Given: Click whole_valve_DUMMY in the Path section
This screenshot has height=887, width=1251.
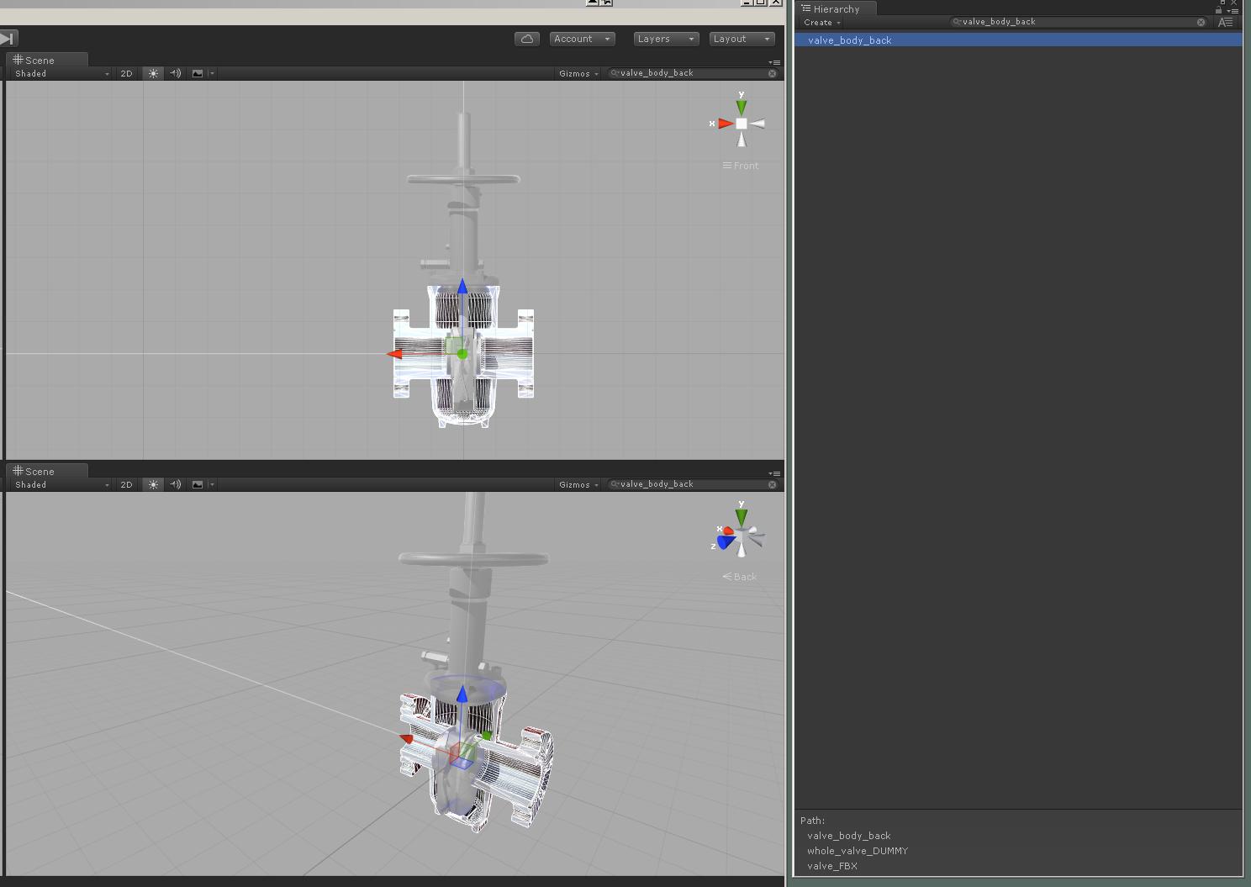Looking at the screenshot, I should pos(858,851).
